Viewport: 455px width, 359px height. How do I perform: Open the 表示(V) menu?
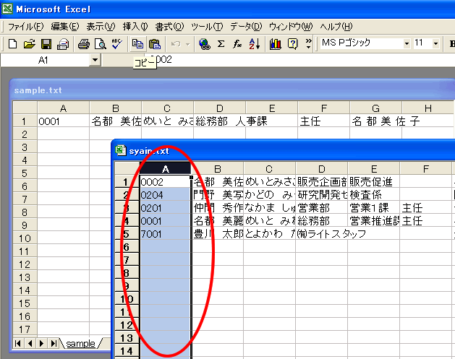(x=101, y=27)
